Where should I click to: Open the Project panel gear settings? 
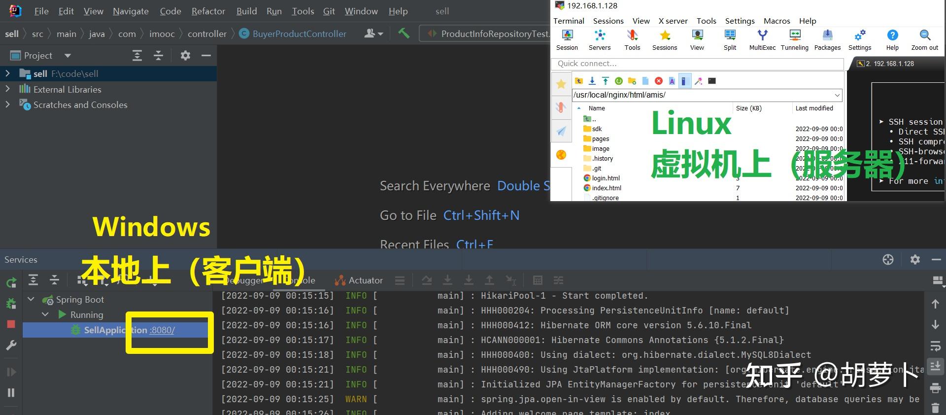point(185,55)
